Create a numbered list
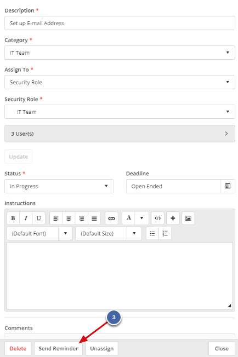This screenshot has height=357, width=238. point(165,233)
